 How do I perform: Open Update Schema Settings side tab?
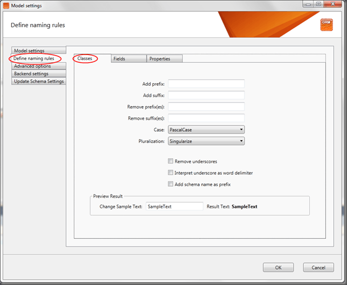pos(39,81)
